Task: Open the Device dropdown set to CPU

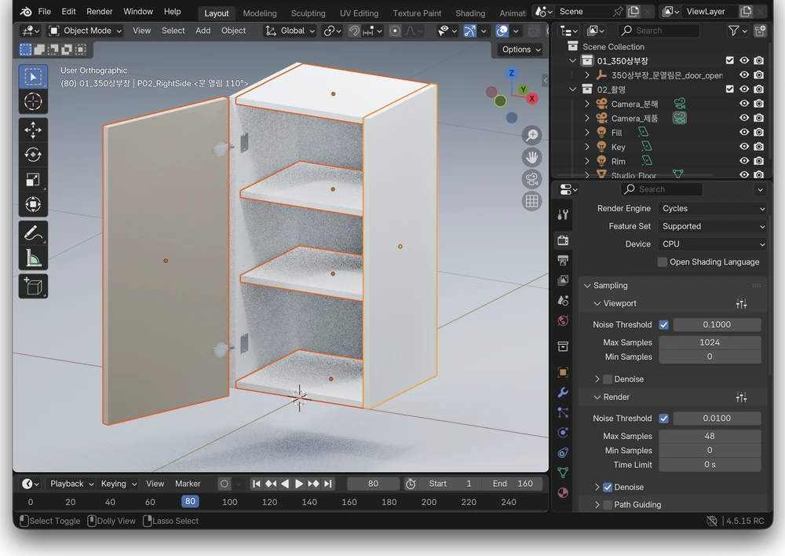Action: pos(713,244)
